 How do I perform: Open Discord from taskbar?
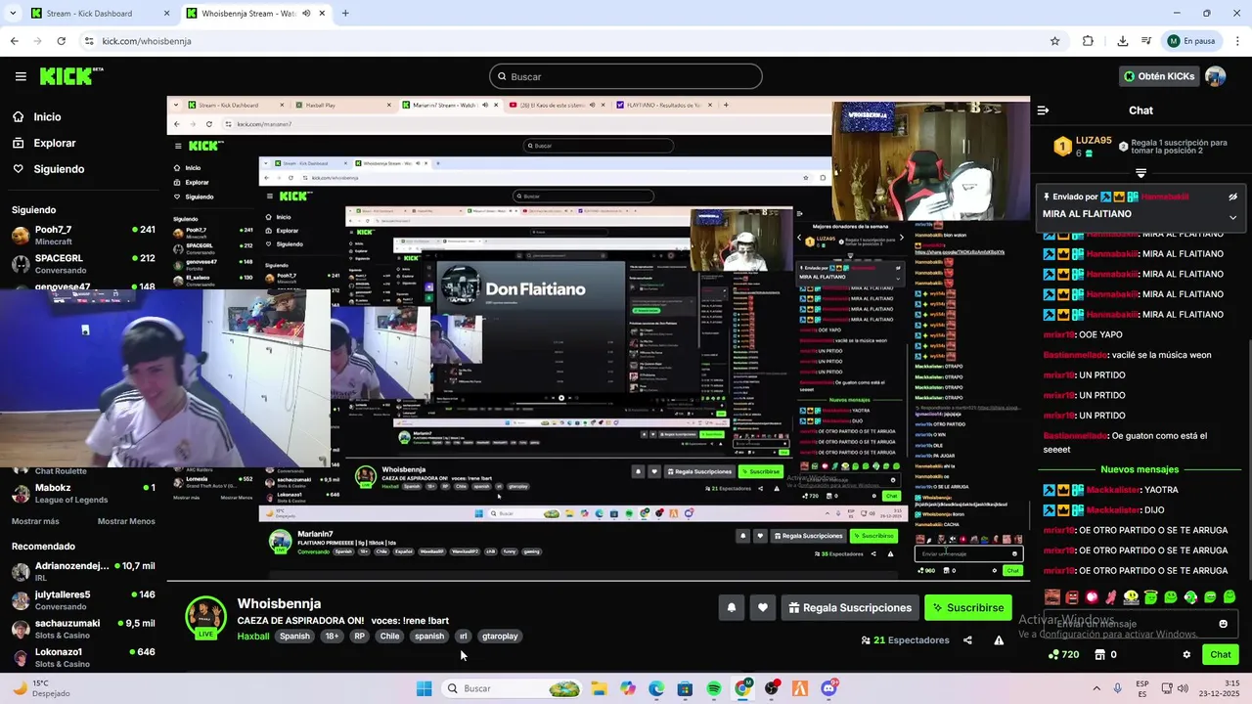829,688
